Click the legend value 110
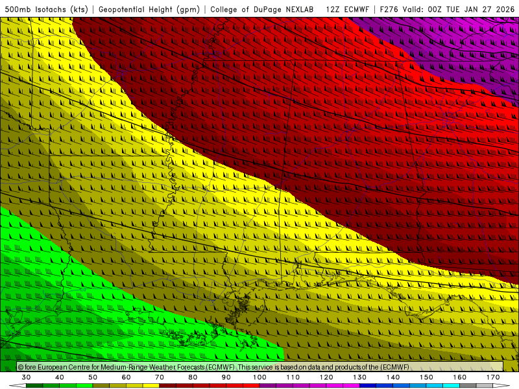The height and width of the screenshot is (389, 519). point(293,377)
